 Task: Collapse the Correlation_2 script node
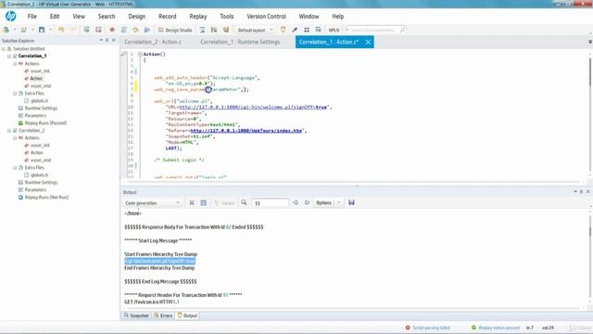click(9, 130)
